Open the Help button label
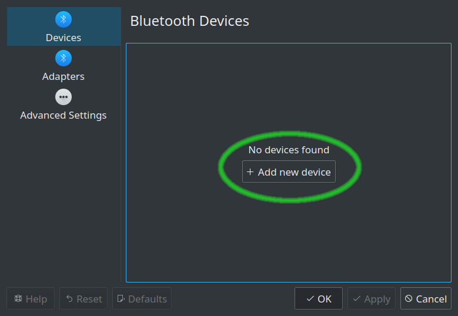The height and width of the screenshot is (316, 458). [x=36, y=299]
